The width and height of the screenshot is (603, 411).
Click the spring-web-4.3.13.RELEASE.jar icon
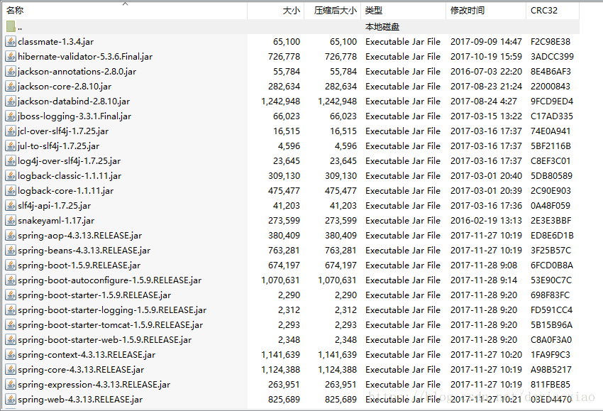[11, 400]
